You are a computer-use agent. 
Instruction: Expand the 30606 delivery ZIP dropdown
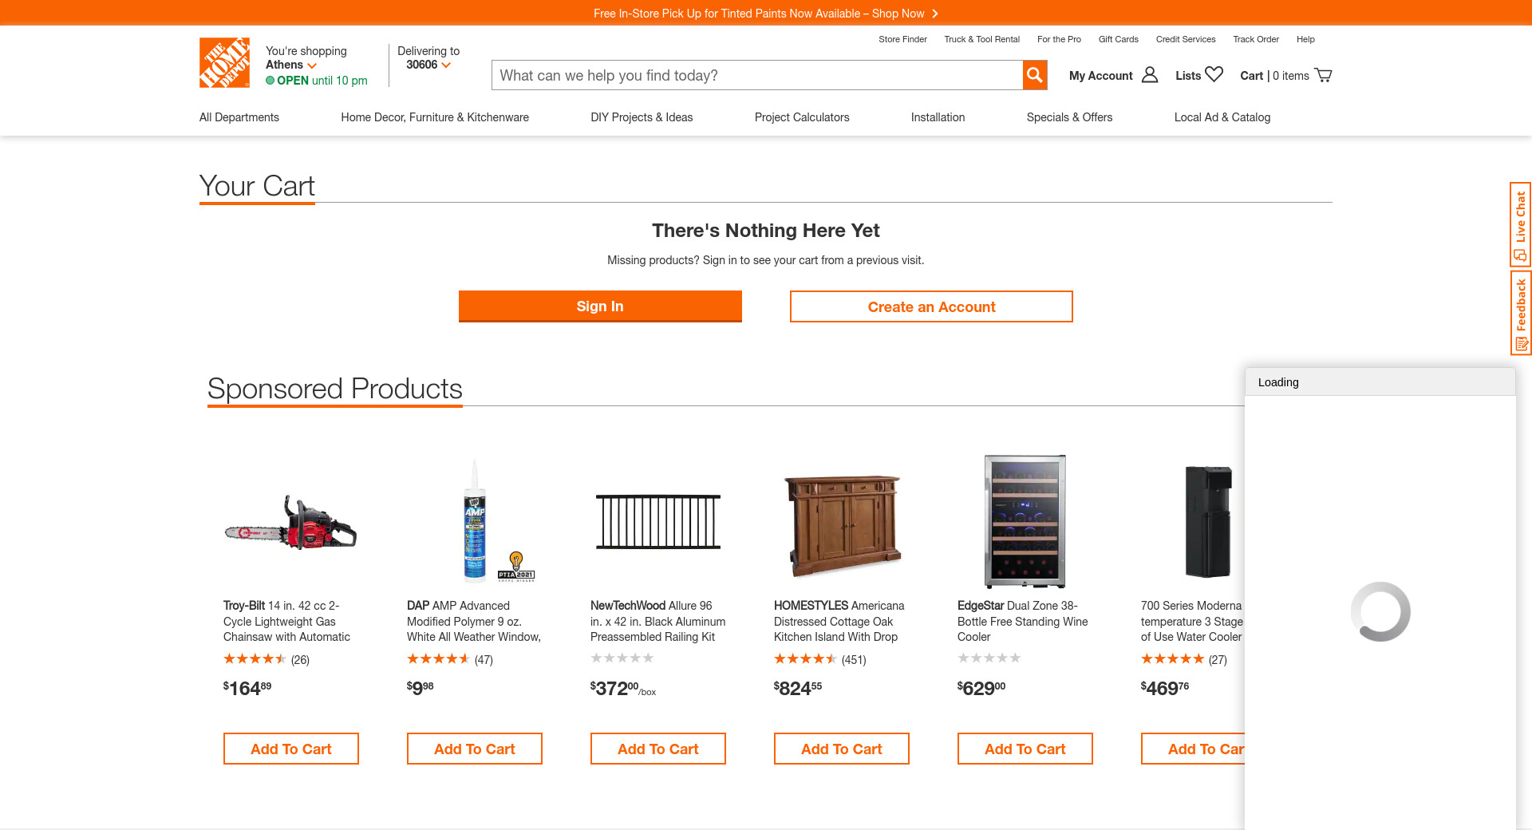[x=446, y=65]
